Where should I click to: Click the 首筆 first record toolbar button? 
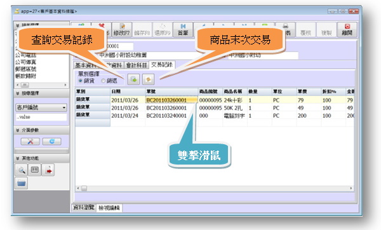click(183, 30)
